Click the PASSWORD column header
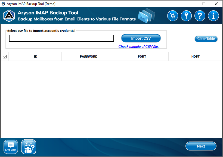 point(88,56)
